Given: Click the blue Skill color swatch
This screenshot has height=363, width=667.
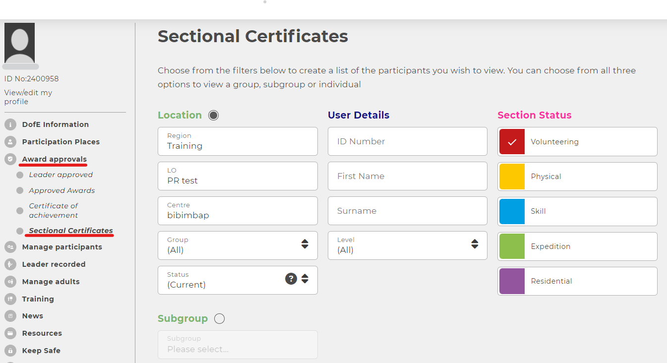Looking at the screenshot, I should click(x=512, y=211).
